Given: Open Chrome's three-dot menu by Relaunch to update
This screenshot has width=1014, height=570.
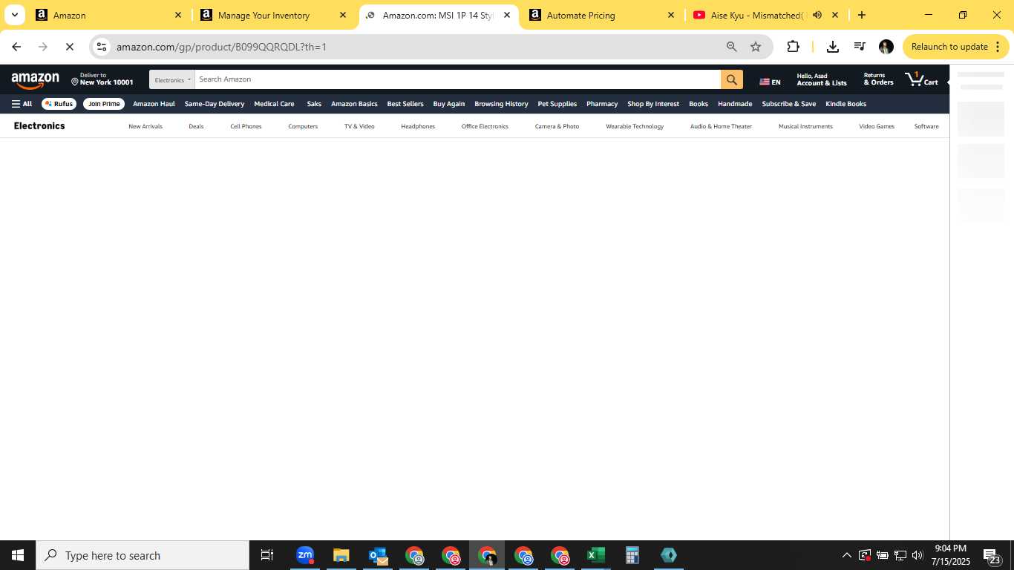Looking at the screenshot, I should click(x=997, y=47).
